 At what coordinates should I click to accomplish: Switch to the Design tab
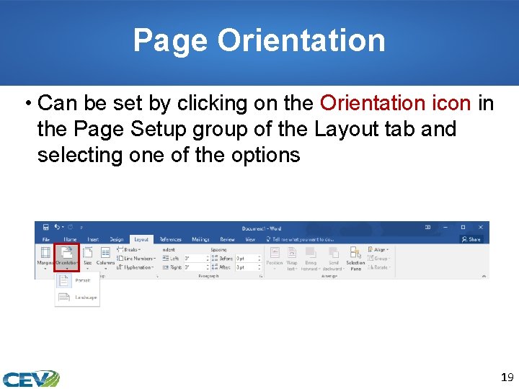[x=116, y=239]
